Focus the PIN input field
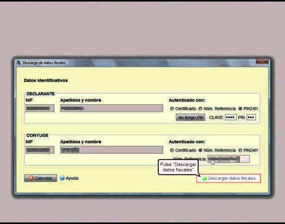Viewport: 285px width, 224px height. (x=251, y=117)
